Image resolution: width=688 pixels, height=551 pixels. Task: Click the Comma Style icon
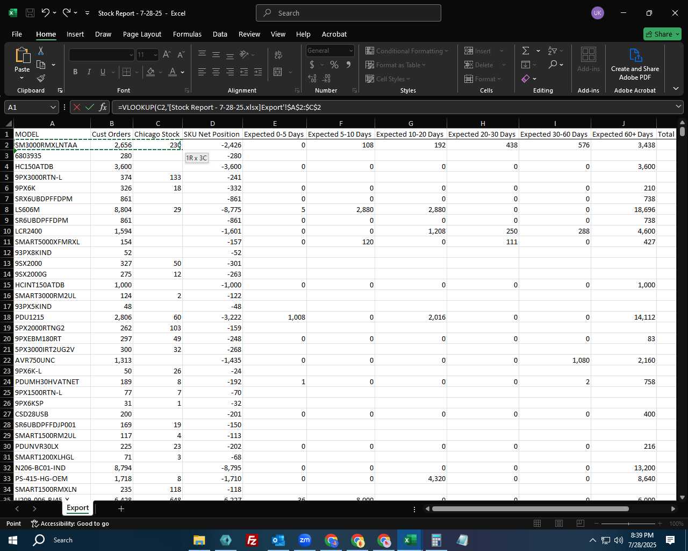click(x=348, y=65)
